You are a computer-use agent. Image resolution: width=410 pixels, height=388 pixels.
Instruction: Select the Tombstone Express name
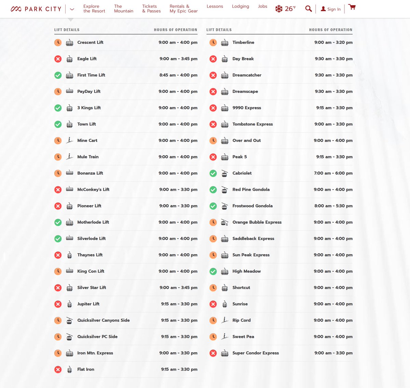click(253, 124)
